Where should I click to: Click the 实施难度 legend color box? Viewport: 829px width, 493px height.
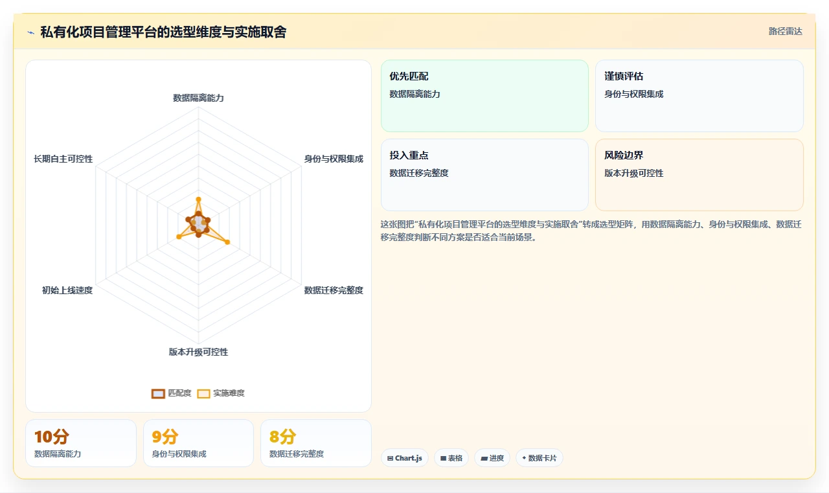[x=203, y=393]
